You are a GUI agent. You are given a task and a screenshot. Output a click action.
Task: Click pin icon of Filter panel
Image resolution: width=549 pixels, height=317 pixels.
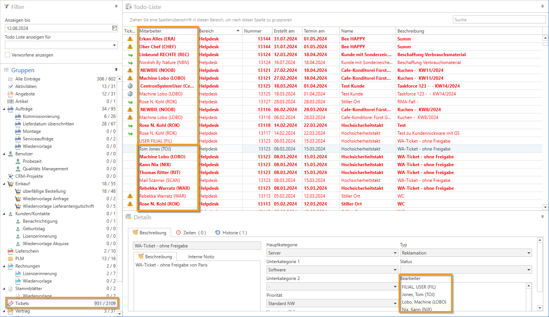point(116,6)
